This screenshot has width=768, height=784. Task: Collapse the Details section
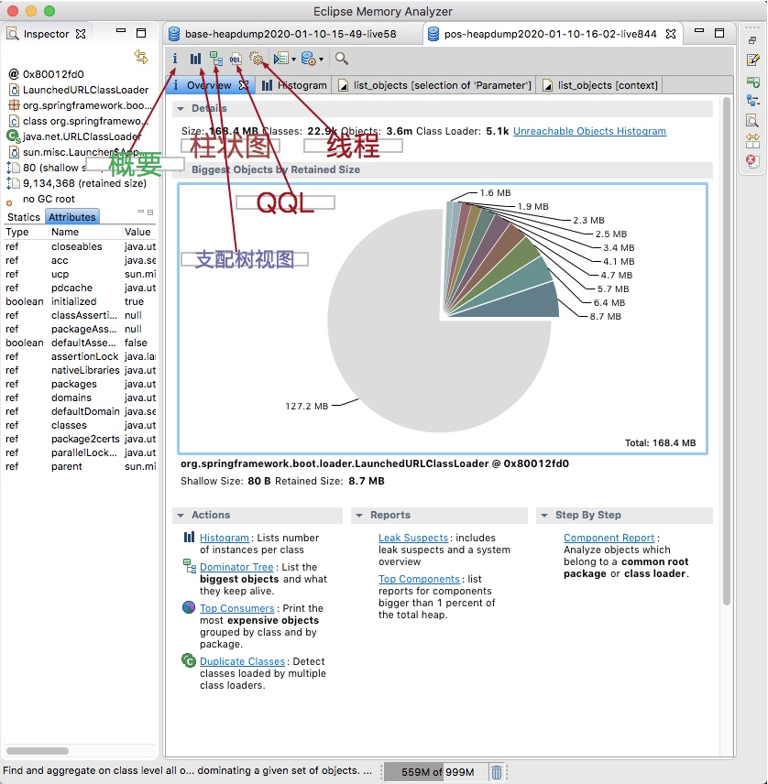tap(181, 108)
